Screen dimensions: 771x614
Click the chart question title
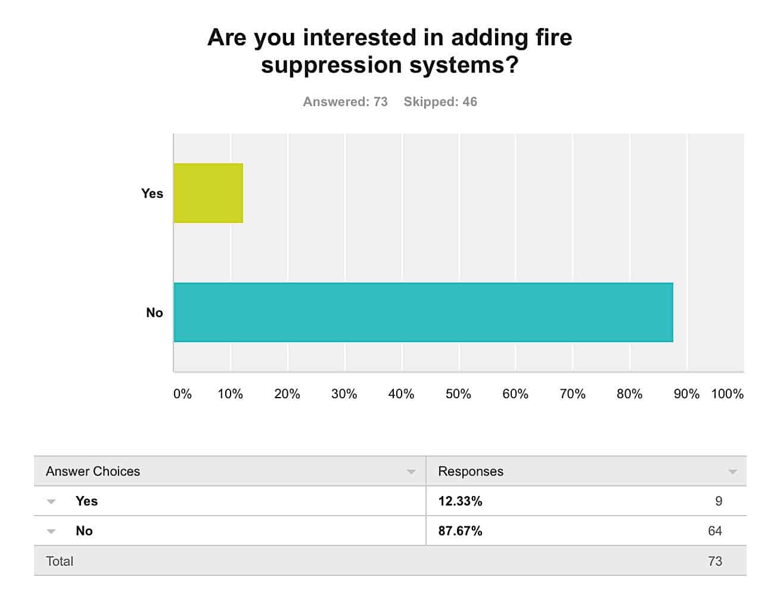pos(390,51)
